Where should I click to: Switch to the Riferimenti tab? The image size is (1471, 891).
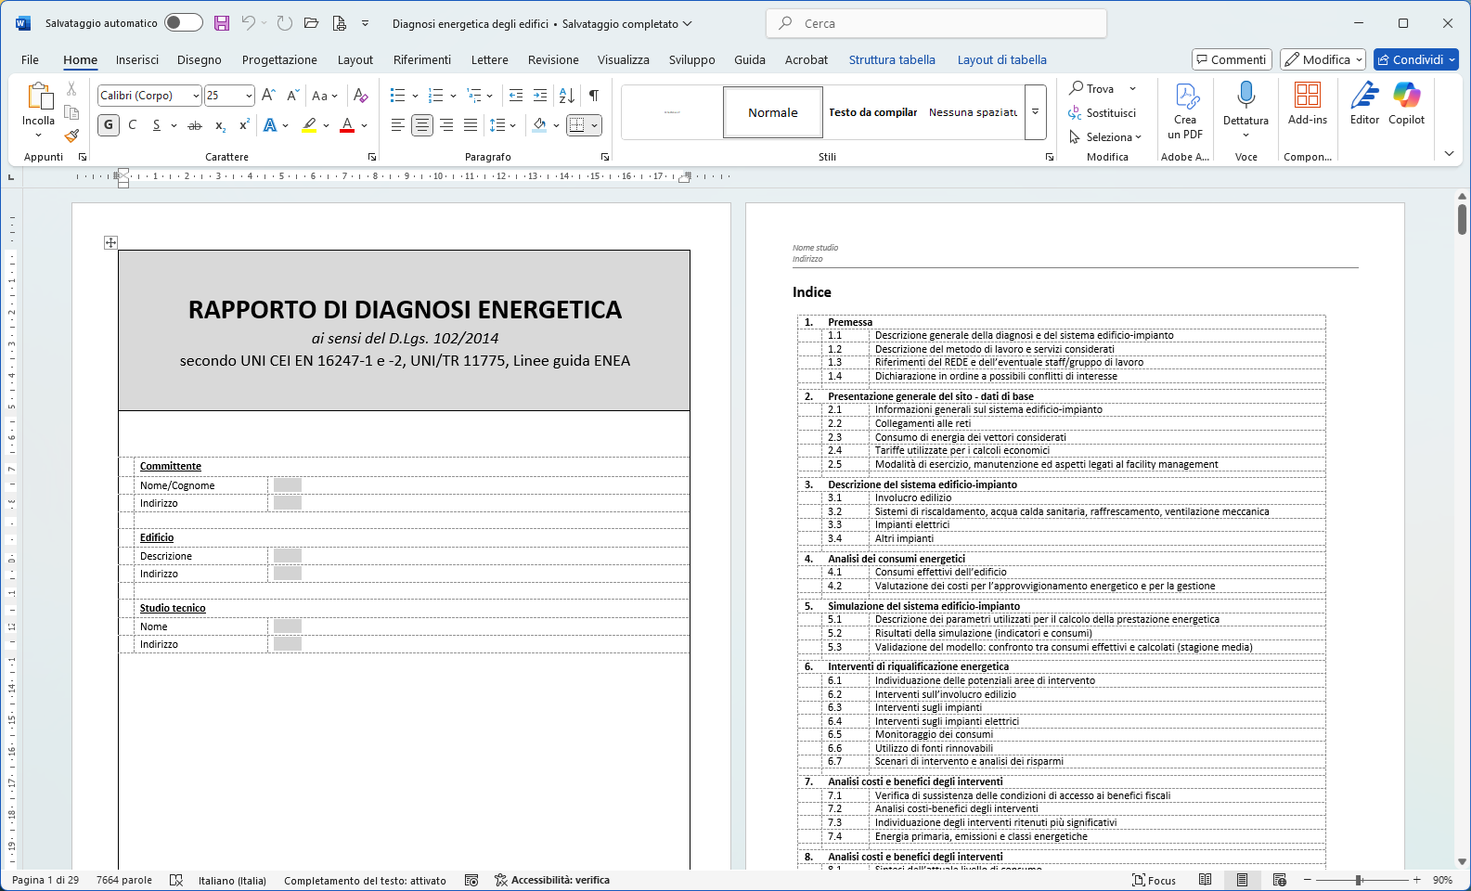[422, 59]
